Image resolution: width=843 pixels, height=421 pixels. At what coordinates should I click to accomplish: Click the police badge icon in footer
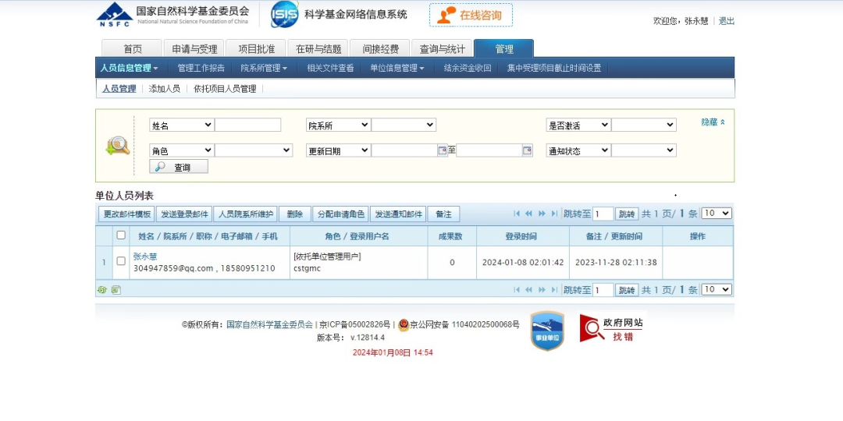click(404, 325)
